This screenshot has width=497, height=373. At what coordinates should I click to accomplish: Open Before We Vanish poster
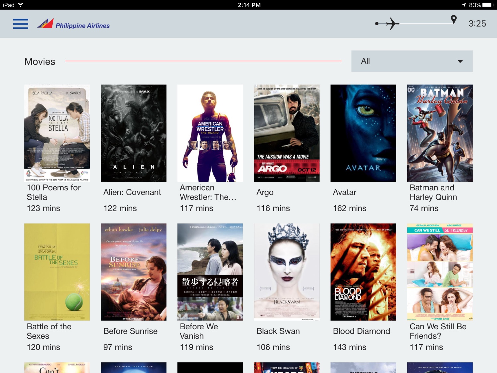[210, 272]
